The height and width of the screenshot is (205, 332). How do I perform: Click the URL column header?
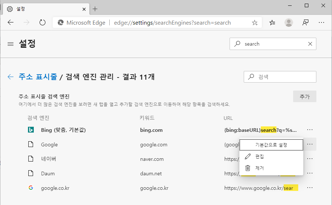pyautogui.click(x=228, y=118)
